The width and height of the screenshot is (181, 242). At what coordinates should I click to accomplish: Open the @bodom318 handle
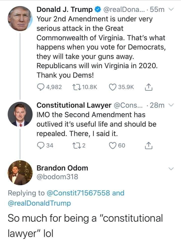tap(57, 177)
